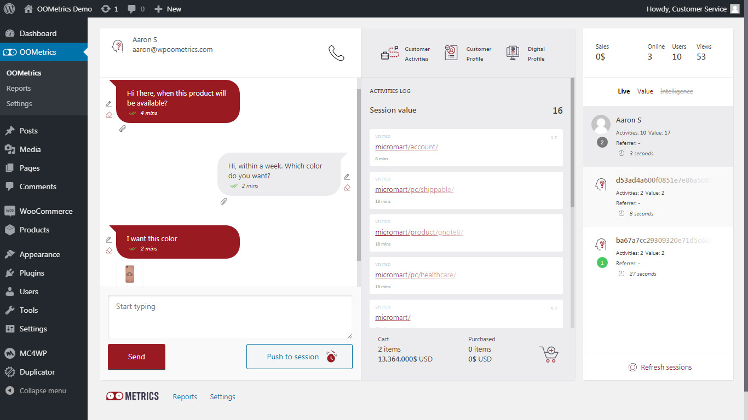Open Duplicator in sidebar
Image resolution: width=748 pixels, height=420 pixels.
click(44, 372)
